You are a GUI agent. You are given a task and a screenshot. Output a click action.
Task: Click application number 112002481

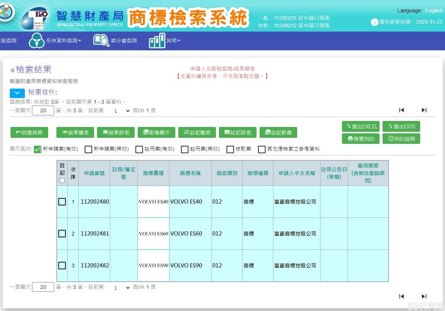coord(95,234)
